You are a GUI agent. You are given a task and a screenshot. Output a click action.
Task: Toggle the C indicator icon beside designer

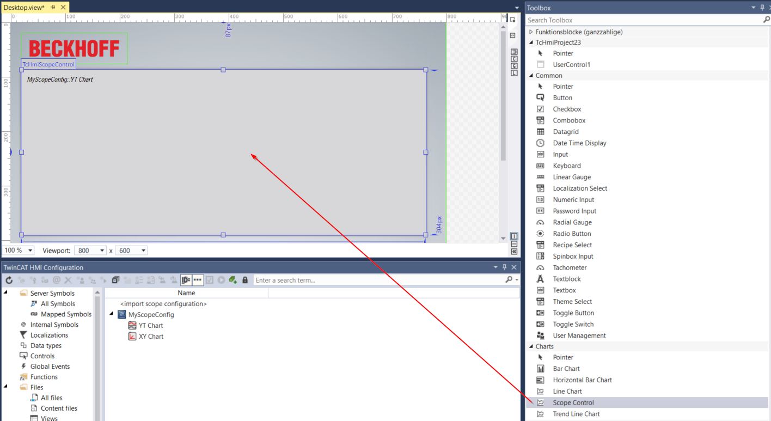coord(514,59)
